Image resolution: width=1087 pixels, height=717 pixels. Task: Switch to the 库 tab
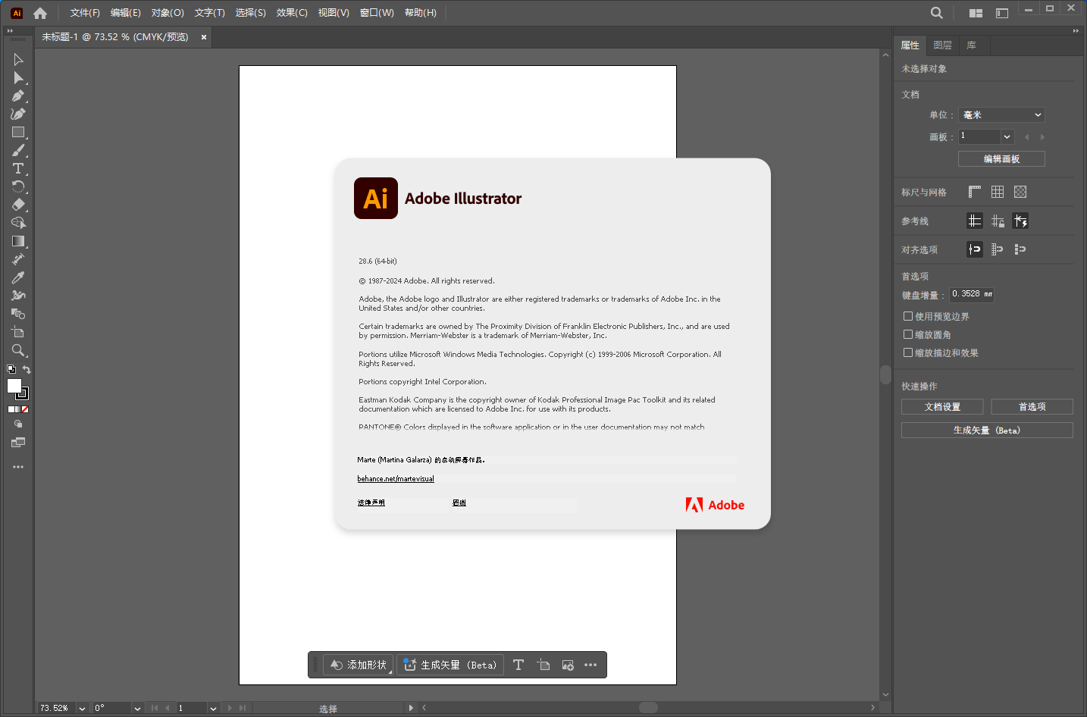[x=971, y=45]
